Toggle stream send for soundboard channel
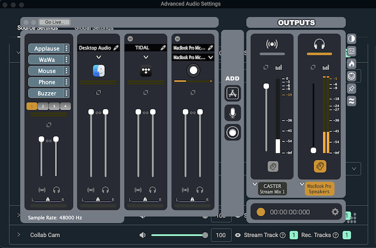 click(x=42, y=190)
